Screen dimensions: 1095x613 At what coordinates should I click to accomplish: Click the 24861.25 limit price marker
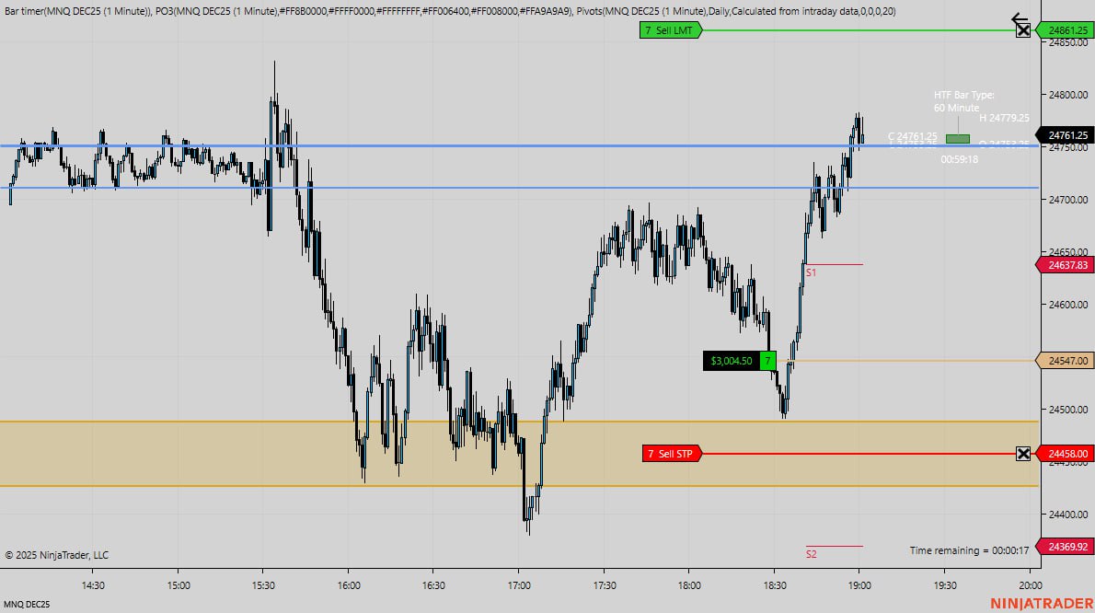[x=1064, y=30]
